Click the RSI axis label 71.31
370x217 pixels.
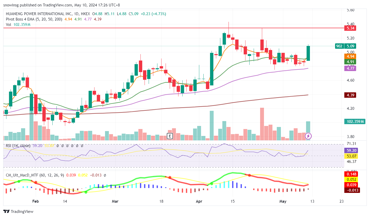[x=352, y=144]
